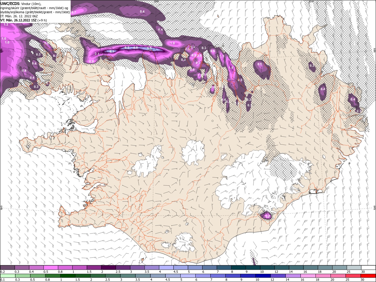This screenshot has height=282, width=376.
Task: Click the 'rigning/skúrir' legend description line
Action: 34,8
